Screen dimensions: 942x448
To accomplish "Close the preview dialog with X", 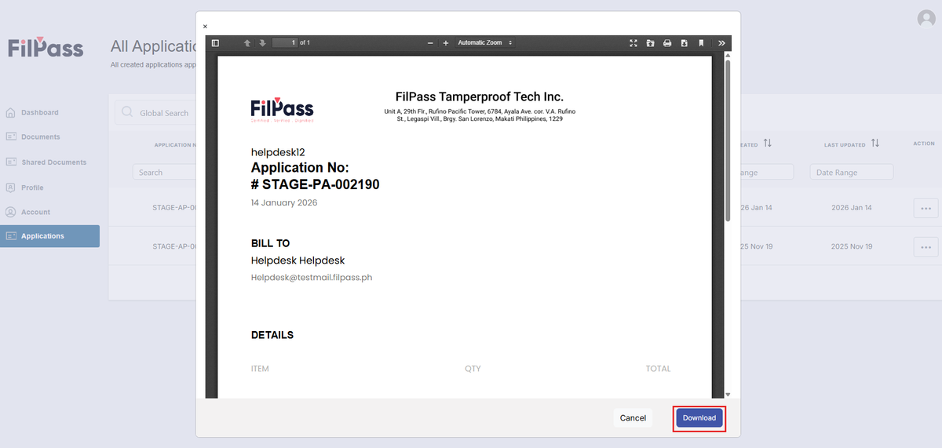I will [x=206, y=26].
